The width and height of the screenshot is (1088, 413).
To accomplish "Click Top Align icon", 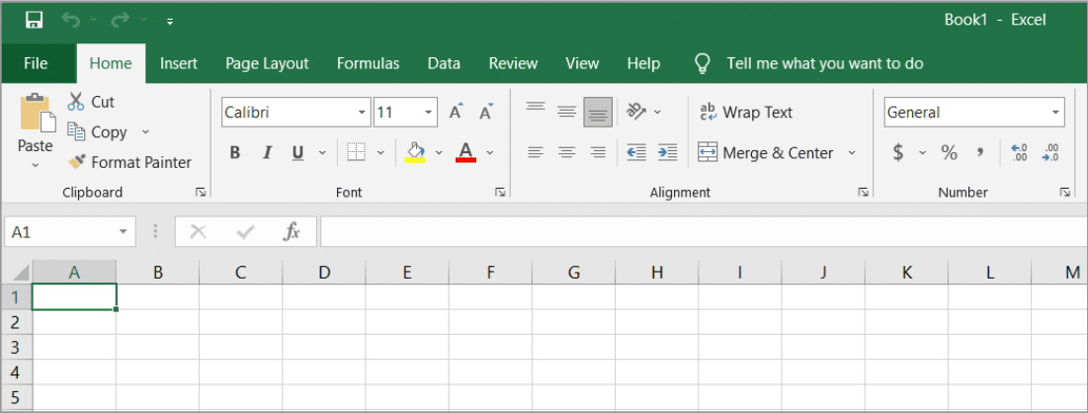I will point(535,106).
